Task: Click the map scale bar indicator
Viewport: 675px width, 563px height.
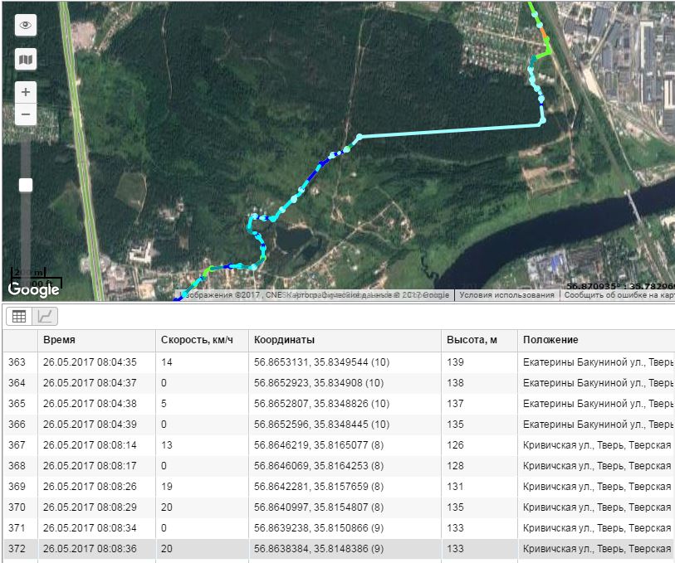Action: pos(35,273)
